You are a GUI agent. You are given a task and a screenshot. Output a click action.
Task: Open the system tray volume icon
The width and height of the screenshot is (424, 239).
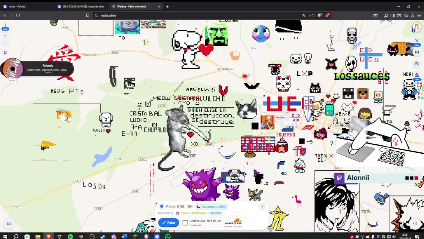click(x=394, y=237)
